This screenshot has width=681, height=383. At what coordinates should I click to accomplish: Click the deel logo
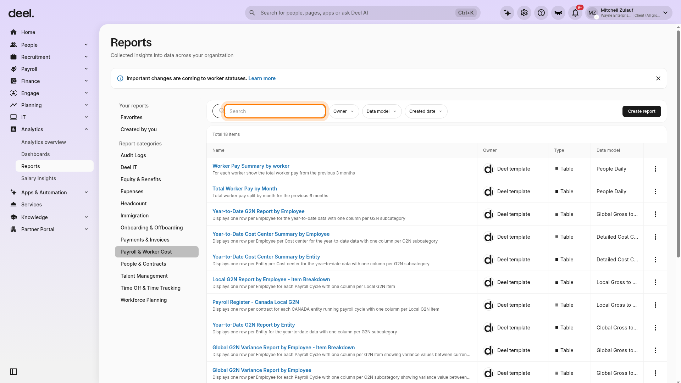21,13
